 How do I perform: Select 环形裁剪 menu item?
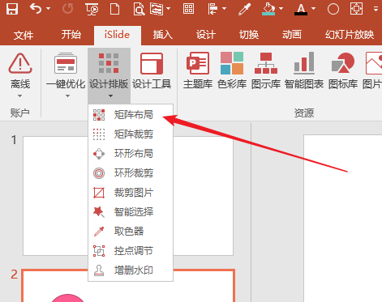[131, 173]
